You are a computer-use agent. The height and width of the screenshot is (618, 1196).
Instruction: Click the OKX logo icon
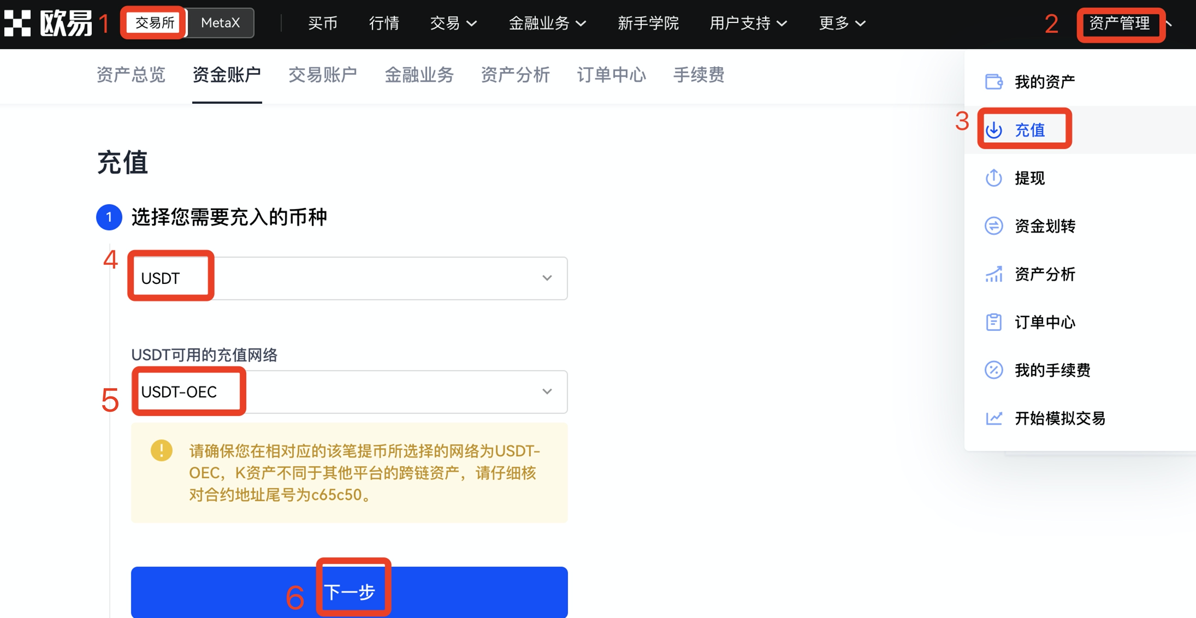click(17, 23)
